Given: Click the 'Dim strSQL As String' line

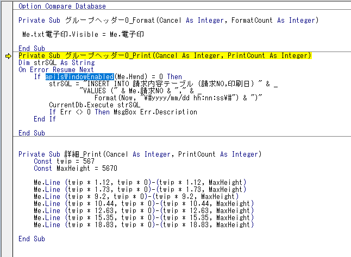Looking at the screenshot, I should [x=57, y=63].
